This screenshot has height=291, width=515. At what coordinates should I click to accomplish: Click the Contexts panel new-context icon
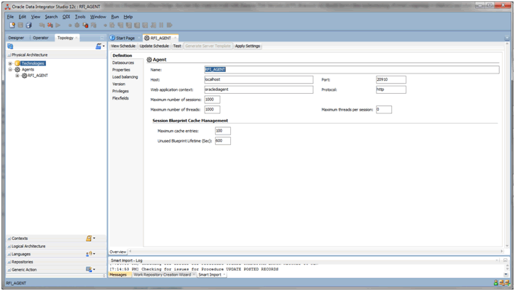[x=89, y=239]
